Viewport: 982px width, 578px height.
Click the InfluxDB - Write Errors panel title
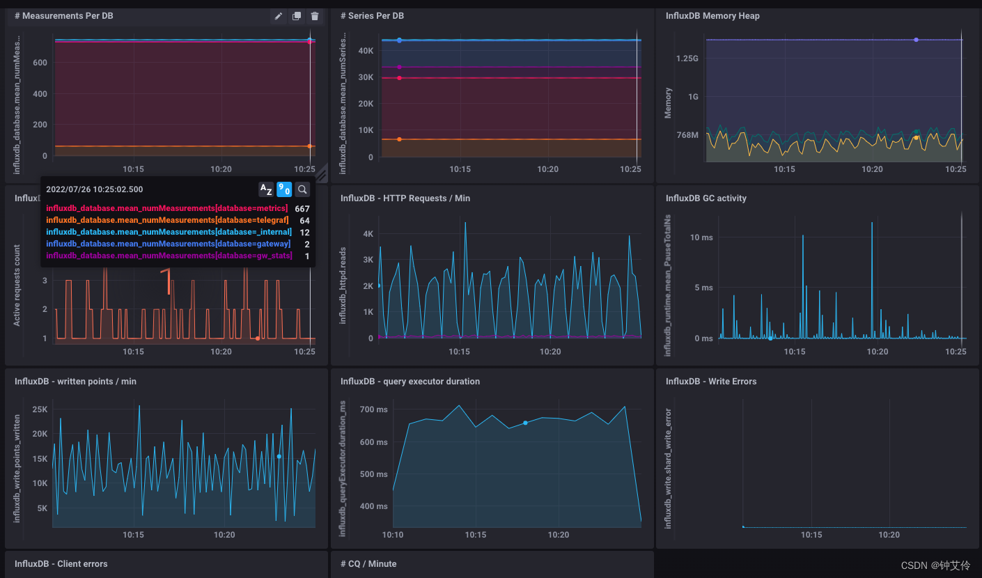click(x=711, y=382)
